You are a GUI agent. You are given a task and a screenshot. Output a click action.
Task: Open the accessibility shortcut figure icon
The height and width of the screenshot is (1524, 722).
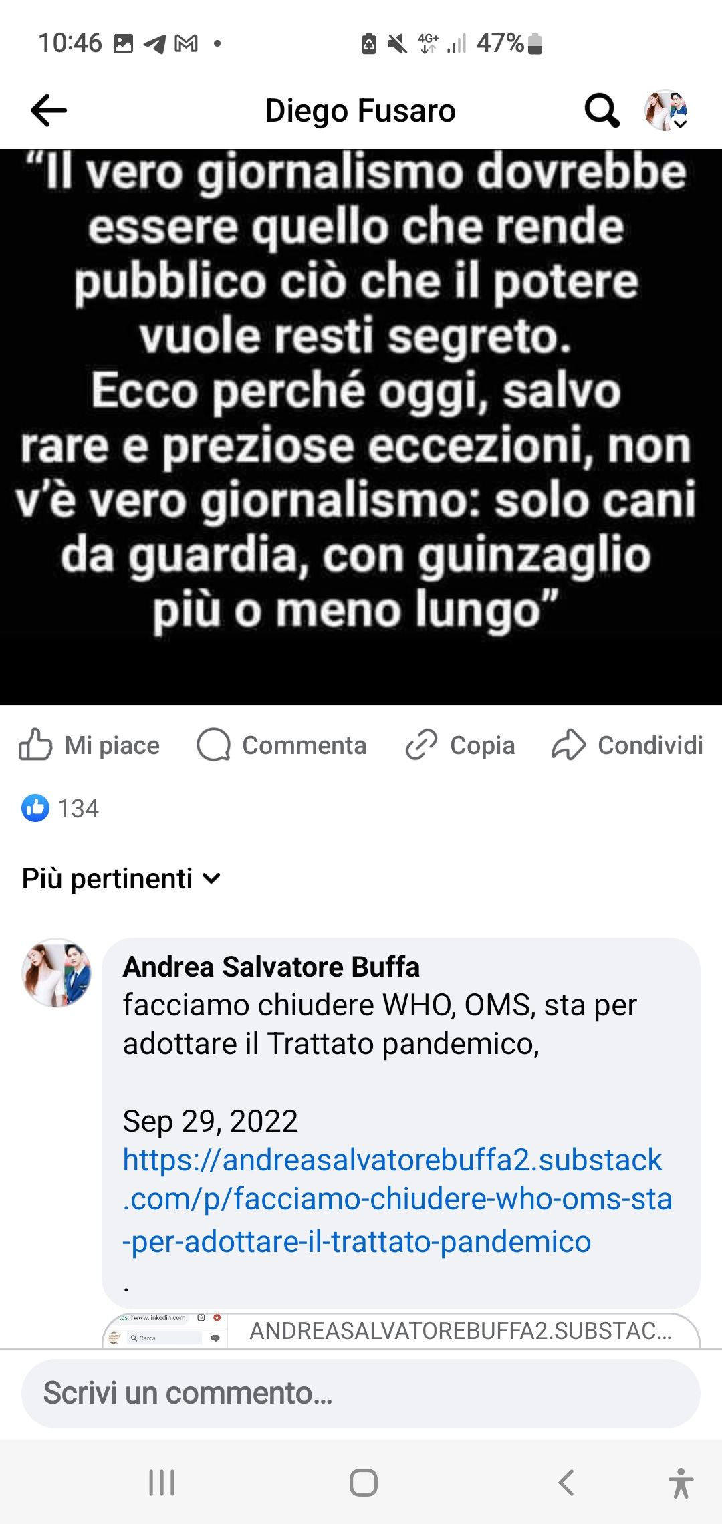point(681,1483)
